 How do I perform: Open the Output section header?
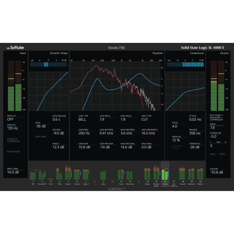(x=224, y=53)
